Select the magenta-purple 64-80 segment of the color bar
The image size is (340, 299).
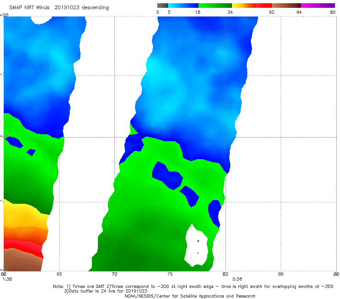(318, 6)
